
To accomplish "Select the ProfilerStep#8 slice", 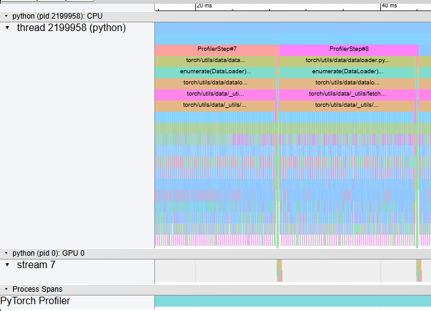I will pos(349,49).
